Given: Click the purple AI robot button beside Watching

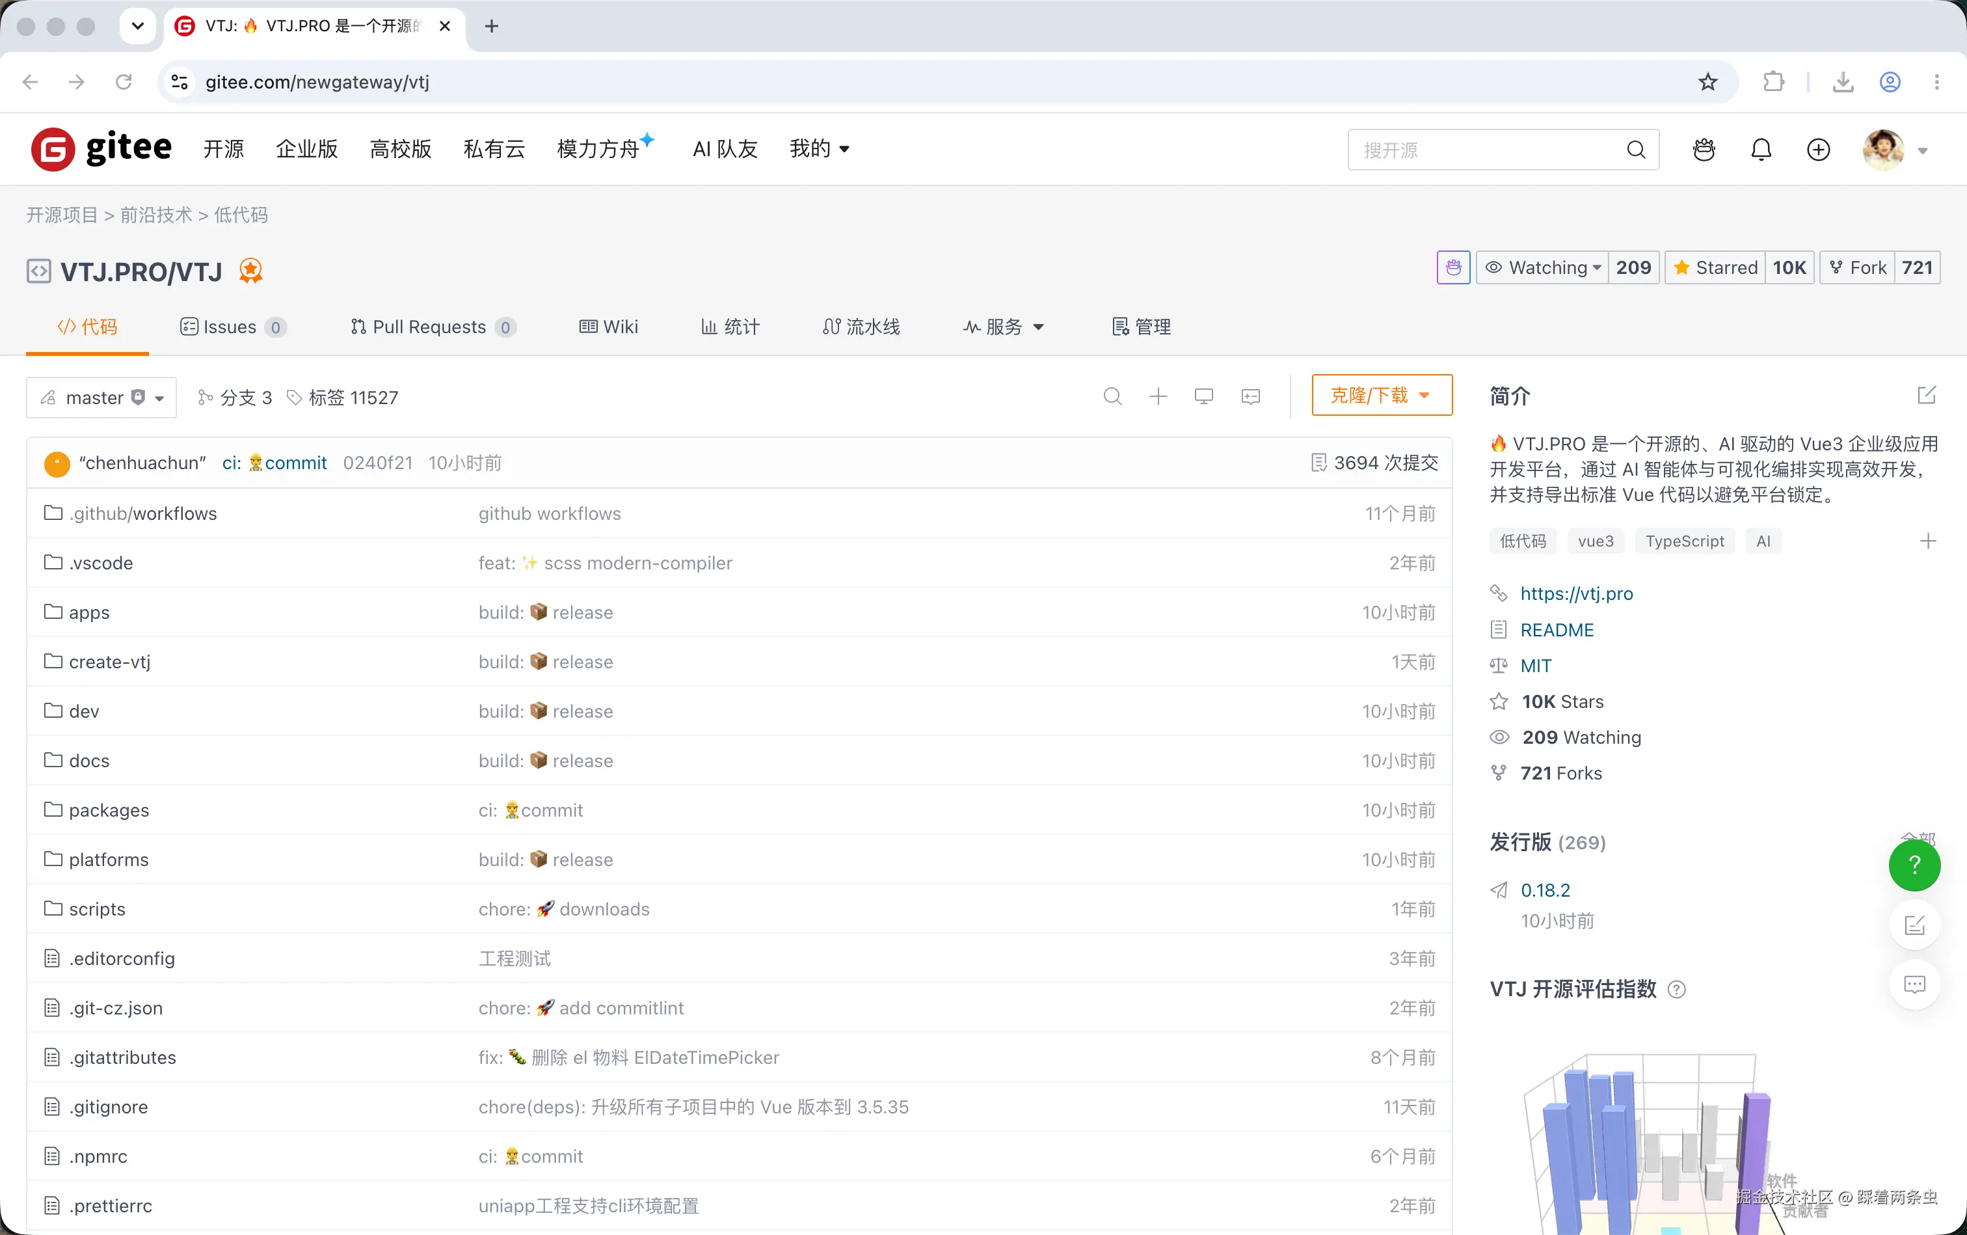Looking at the screenshot, I should [1453, 267].
